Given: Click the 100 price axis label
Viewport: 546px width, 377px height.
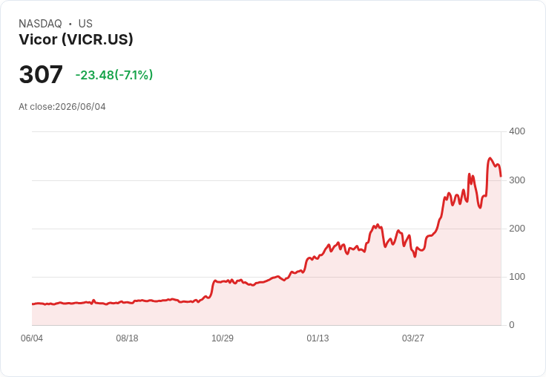Looking at the screenshot, I should [x=517, y=277].
